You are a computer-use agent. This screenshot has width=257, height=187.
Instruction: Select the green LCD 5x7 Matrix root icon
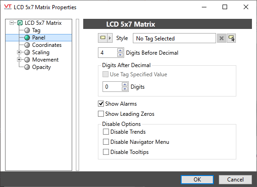[x=20, y=23]
